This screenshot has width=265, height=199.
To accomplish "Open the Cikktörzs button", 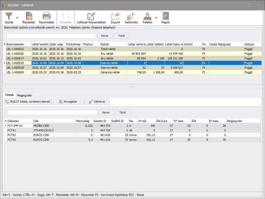I will pyautogui.click(x=97, y=102).
